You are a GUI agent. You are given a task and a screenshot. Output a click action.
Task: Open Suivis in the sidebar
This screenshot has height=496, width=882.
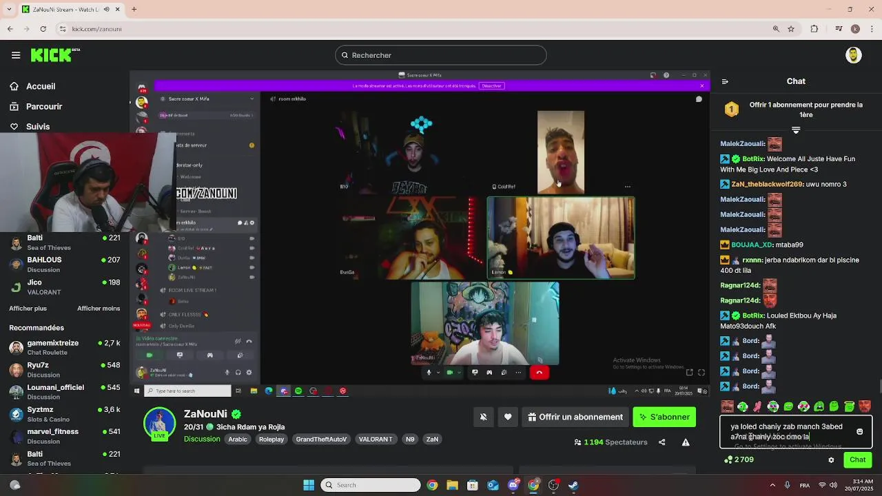[x=38, y=127]
